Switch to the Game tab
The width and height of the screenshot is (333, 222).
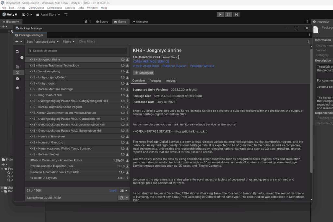pyautogui.click(x=120, y=22)
